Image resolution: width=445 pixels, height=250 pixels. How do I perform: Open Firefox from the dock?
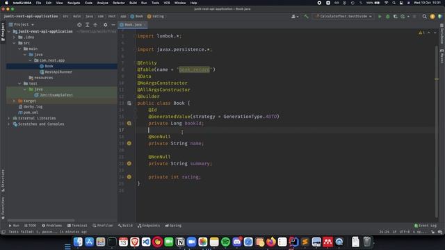271,242
